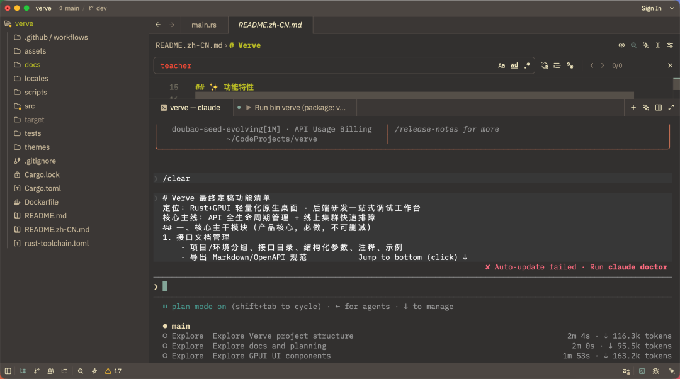The height and width of the screenshot is (379, 680).
Task: Navigate forward with right arrow
Action: tap(172, 25)
